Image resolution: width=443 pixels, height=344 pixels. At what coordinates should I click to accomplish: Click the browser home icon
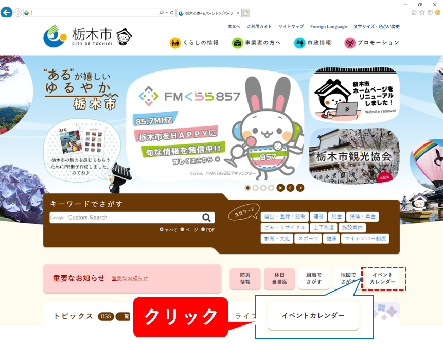414,12
